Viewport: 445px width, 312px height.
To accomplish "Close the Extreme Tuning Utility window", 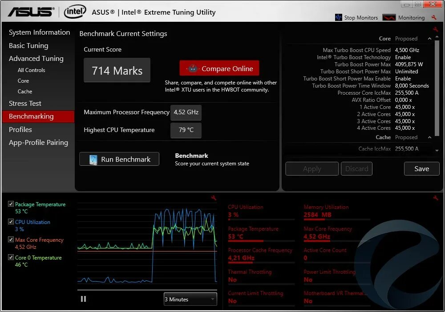I will (x=433, y=4).
